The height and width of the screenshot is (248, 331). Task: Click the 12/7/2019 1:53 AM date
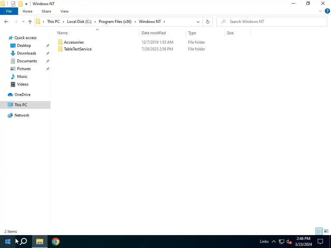(x=157, y=42)
